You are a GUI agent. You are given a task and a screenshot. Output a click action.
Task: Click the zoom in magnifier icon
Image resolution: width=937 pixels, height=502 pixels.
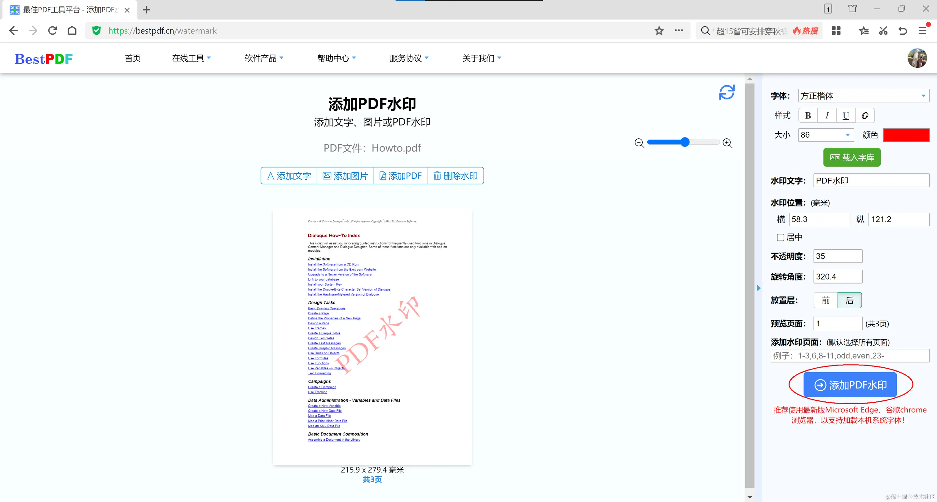[727, 143]
